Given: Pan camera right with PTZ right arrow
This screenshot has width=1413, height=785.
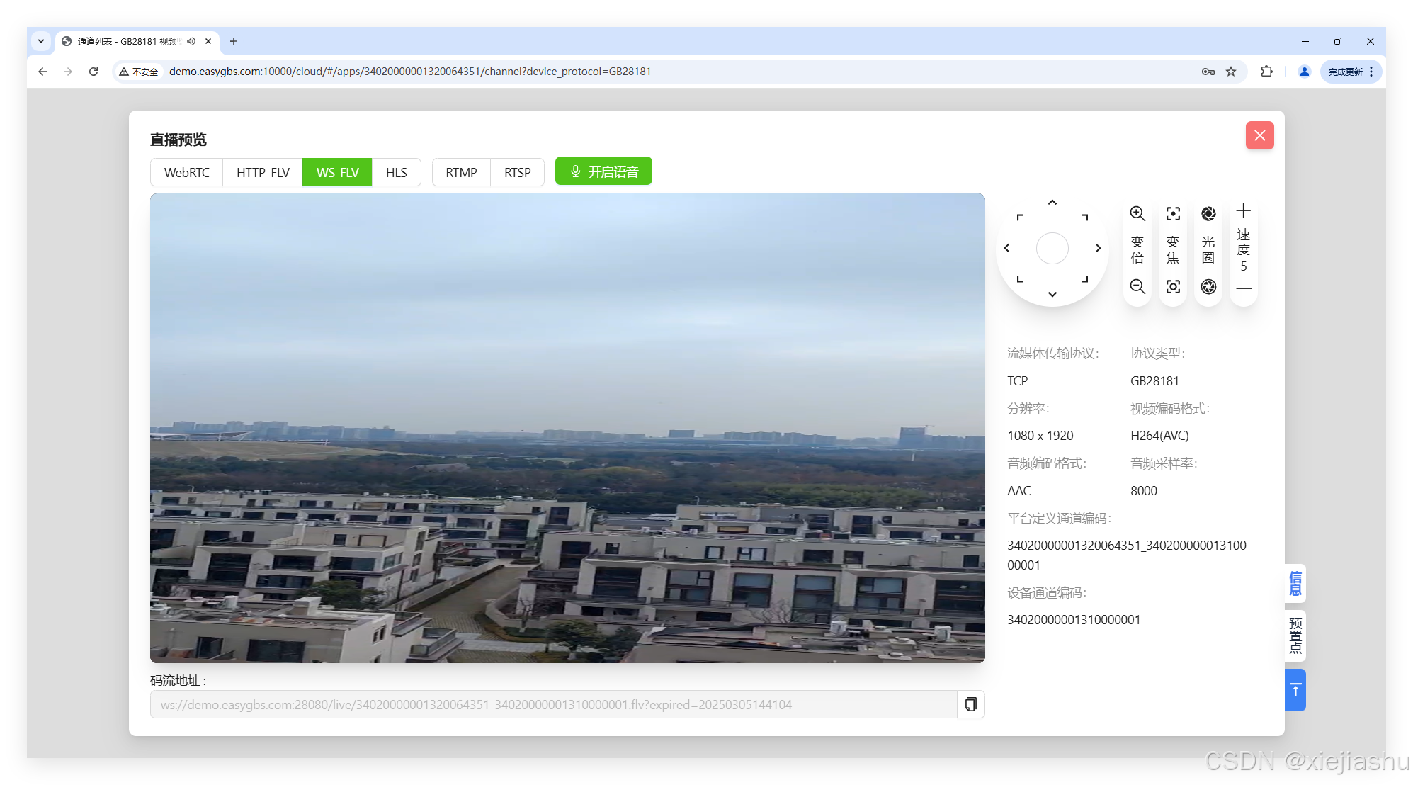Looking at the screenshot, I should 1098,248.
